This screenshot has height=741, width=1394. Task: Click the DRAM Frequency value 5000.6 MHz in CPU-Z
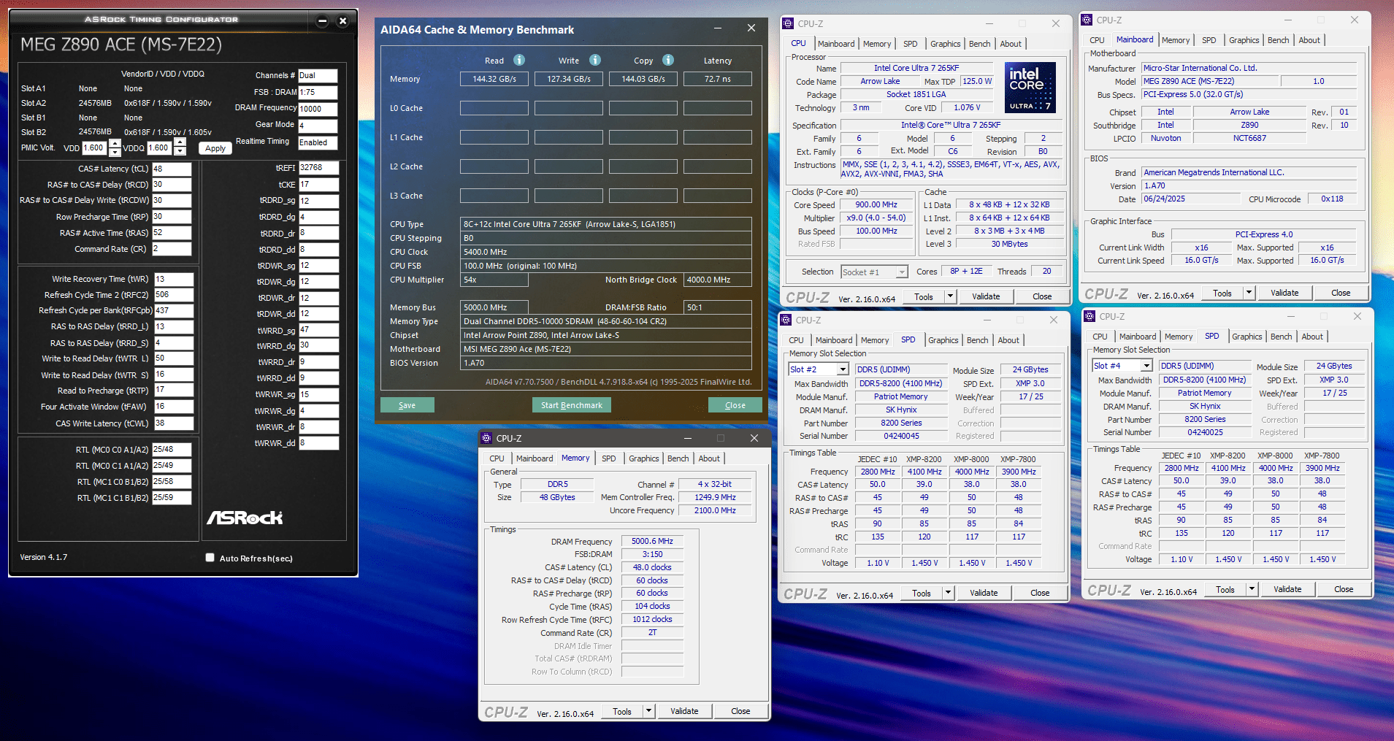pos(652,541)
